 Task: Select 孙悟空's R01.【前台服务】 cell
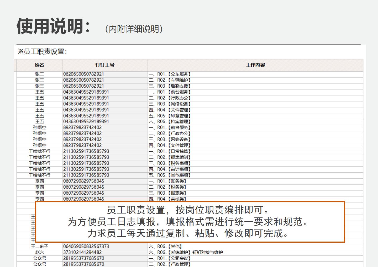(255, 128)
